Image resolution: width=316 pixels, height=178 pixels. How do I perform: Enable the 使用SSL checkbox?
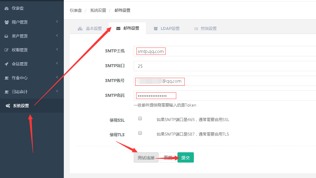(x=140, y=119)
